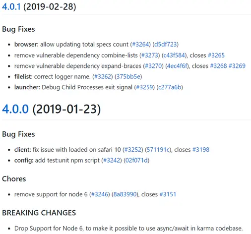The width and height of the screenshot is (251, 234).
Task: Open the 4.0.0 version link
Action: [x=15, y=109]
